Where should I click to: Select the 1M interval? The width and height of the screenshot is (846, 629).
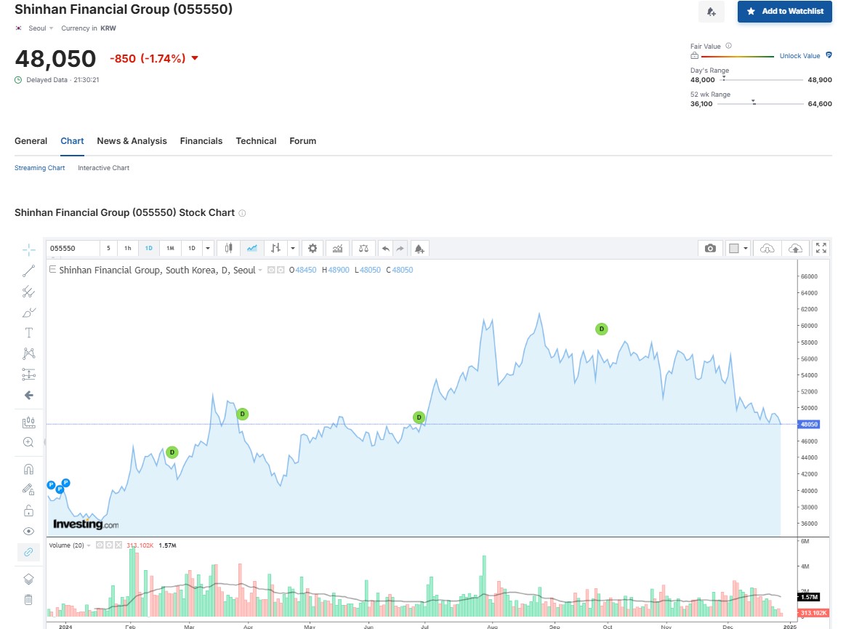click(170, 249)
